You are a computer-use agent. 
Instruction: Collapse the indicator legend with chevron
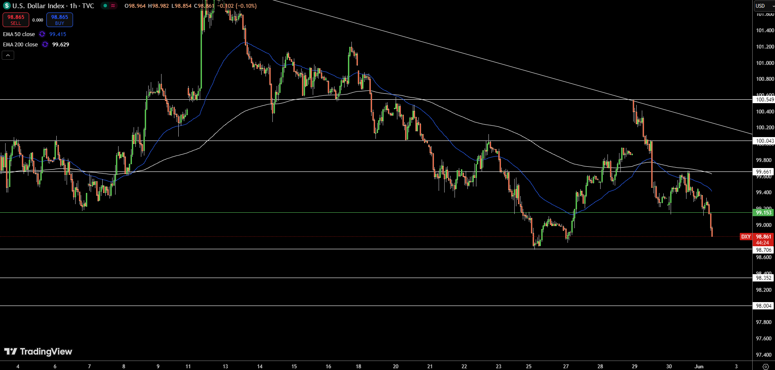coord(8,55)
